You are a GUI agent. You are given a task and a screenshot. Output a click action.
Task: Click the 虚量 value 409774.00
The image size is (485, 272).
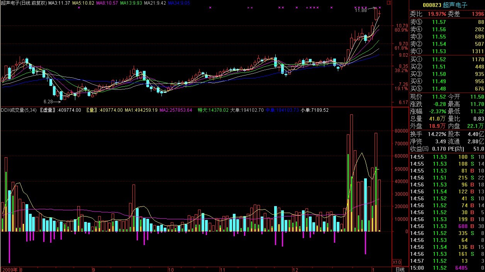pos(70,110)
